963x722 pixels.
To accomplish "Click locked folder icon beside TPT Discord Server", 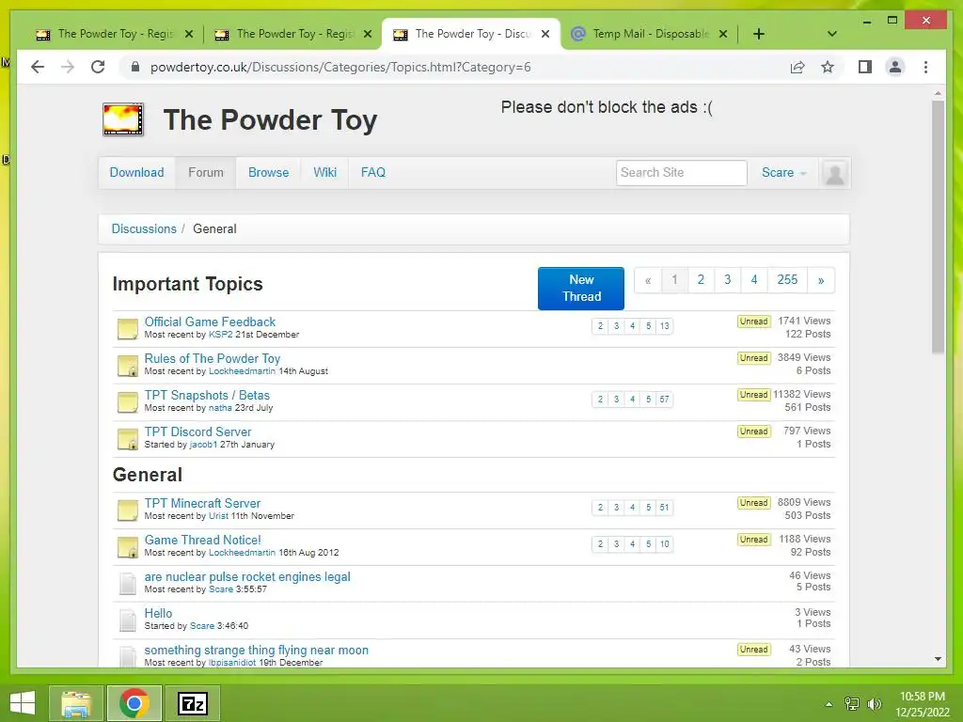I will 128,439.
